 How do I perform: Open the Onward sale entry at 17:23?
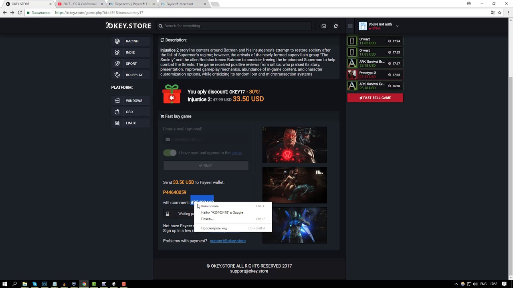click(375, 52)
